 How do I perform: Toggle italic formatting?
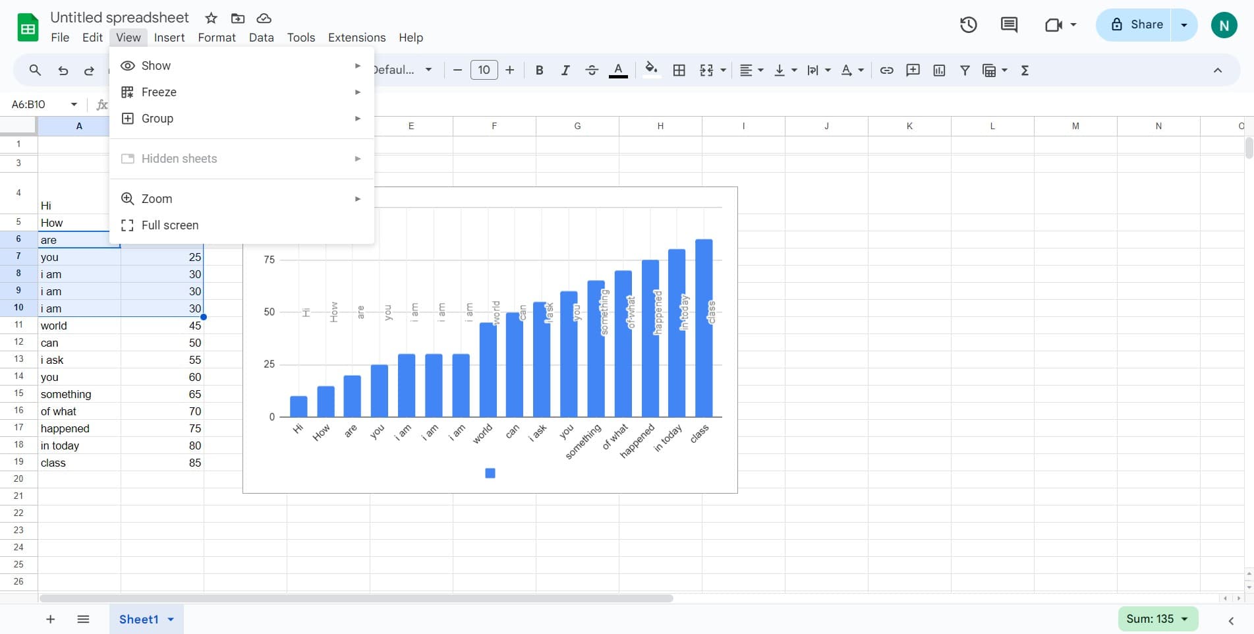pos(565,71)
